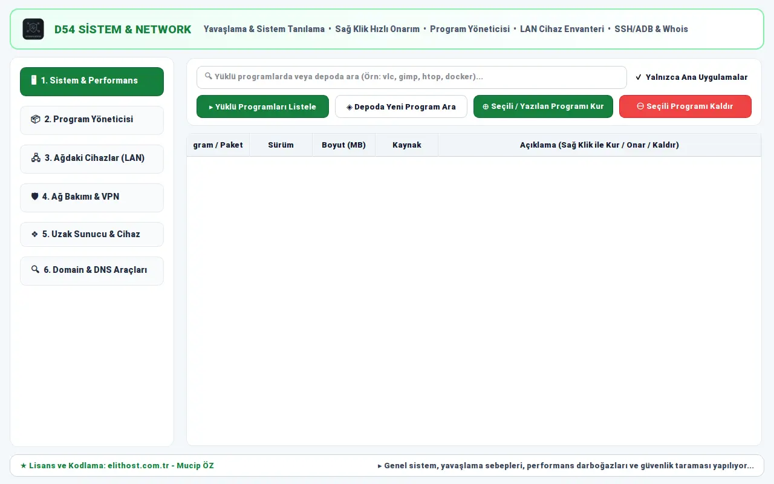Click Seçili / Yazılan Programı Kur button
Image resolution: width=774 pixels, height=484 pixels.
point(543,106)
